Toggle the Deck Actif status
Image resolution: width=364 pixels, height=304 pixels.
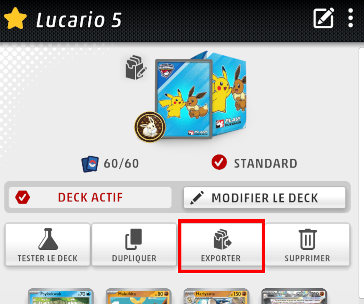(90, 197)
